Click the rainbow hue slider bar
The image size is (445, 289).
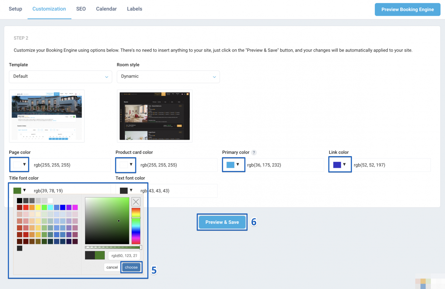[136, 226]
